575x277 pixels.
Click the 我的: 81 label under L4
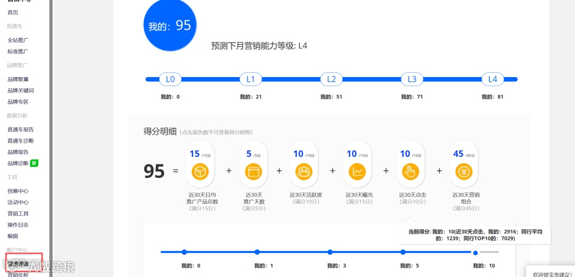coord(492,97)
